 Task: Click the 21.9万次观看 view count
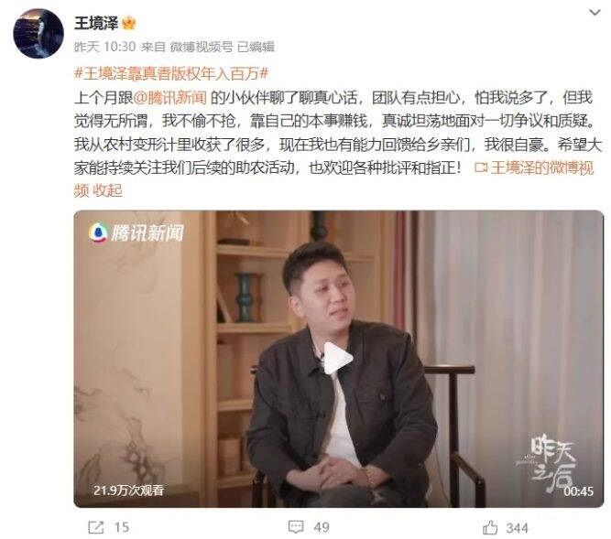(128, 490)
